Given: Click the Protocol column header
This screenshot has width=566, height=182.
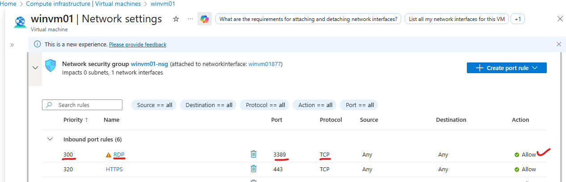Looking at the screenshot, I should 331,120.
